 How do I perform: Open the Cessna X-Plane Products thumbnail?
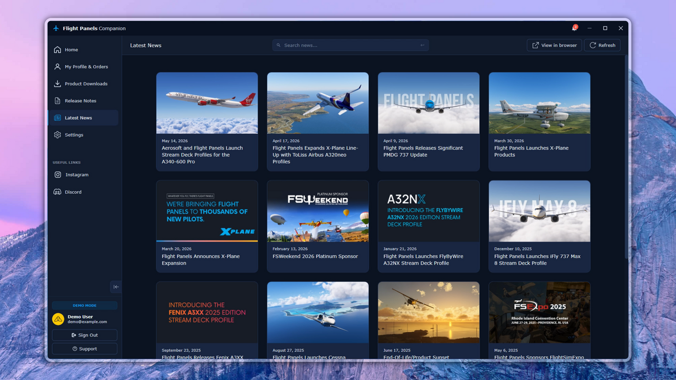pyautogui.click(x=539, y=103)
